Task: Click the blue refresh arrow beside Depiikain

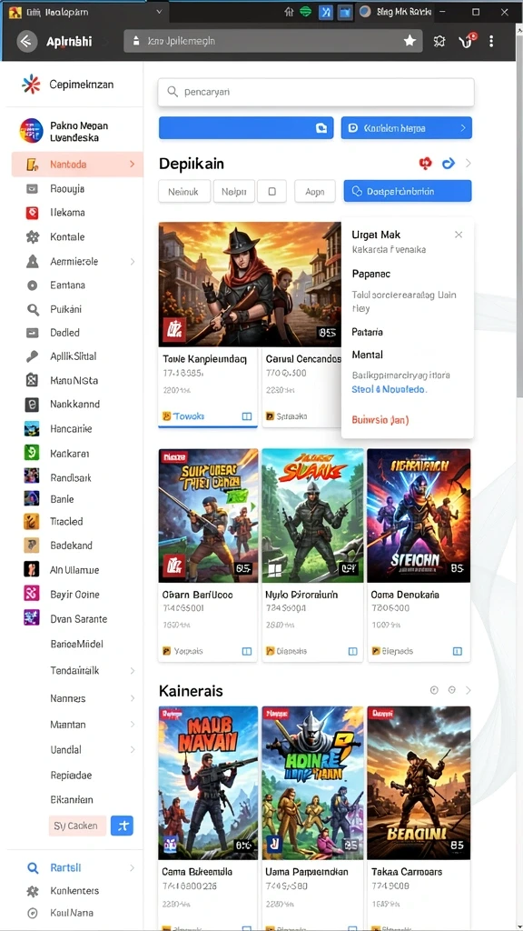Action: pyautogui.click(x=449, y=163)
